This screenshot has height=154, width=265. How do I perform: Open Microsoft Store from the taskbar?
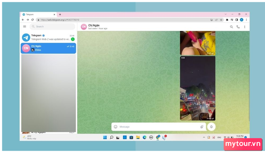coord(131,137)
